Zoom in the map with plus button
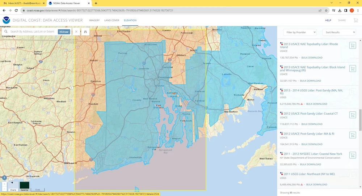The height and width of the screenshot is (196, 362). [4, 184]
